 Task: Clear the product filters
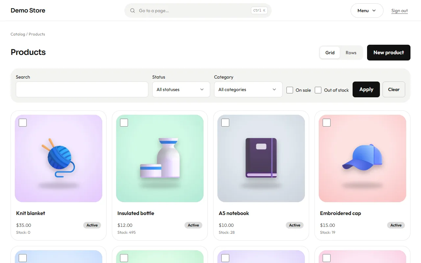[394, 89]
